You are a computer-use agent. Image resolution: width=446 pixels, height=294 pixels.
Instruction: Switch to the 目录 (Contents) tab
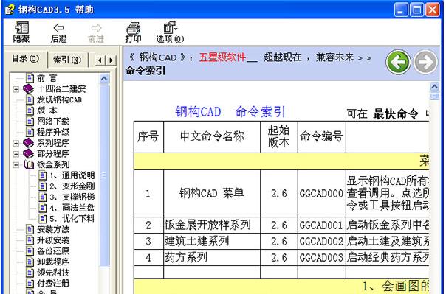26,59
